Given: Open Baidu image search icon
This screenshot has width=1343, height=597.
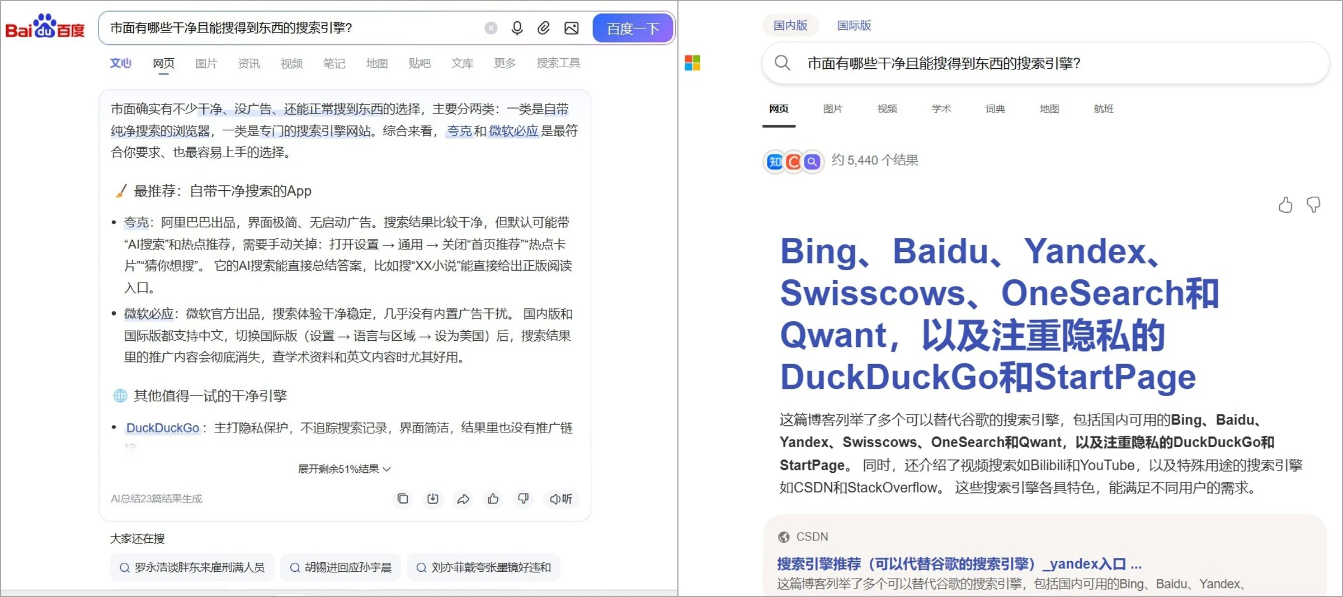Looking at the screenshot, I should click(x=571, y=28).
